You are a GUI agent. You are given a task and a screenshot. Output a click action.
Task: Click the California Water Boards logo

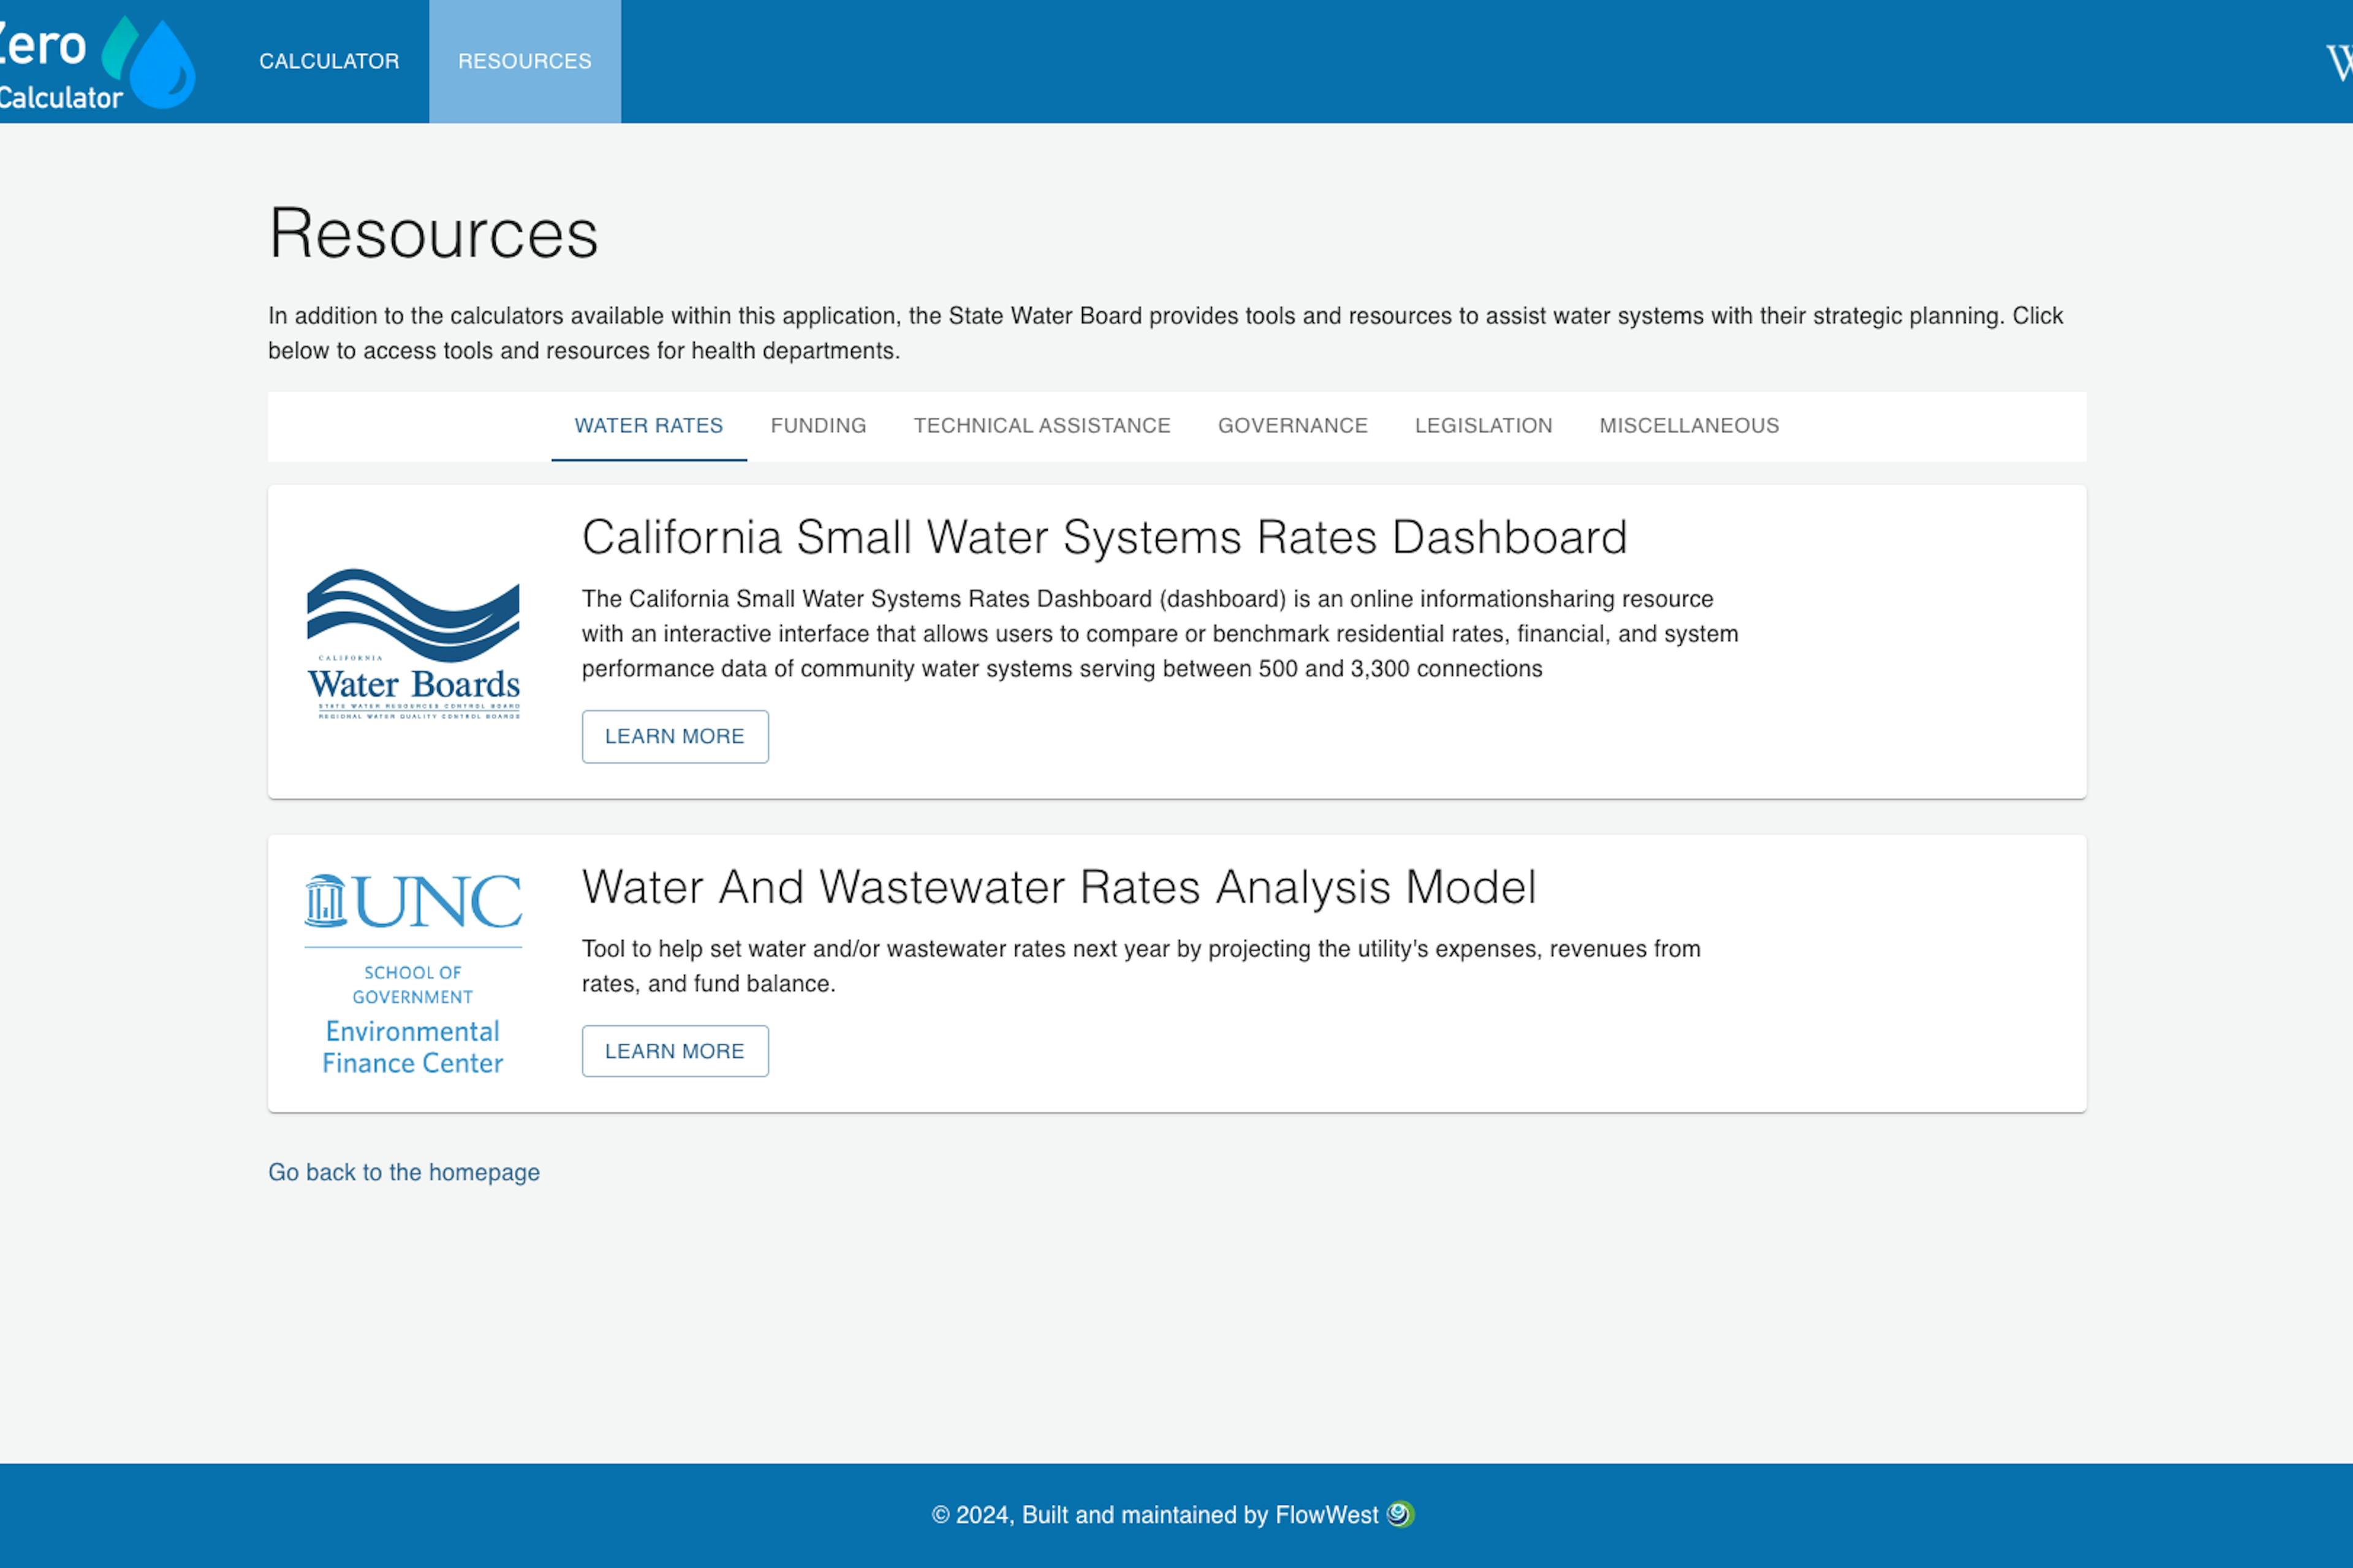[x=413, y=643]
